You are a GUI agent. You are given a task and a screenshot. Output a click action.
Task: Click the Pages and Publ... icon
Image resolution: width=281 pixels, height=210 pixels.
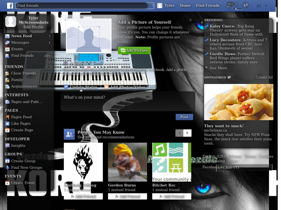point(7,102)
